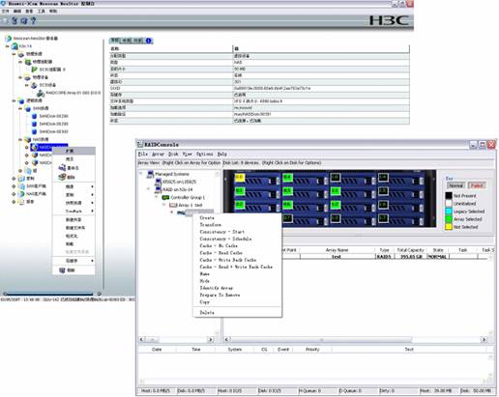The width and height of the screenshot is (499, 397).
Task: Select the h3c-14 server icon in tree
Action: click(x=15, y=46)
